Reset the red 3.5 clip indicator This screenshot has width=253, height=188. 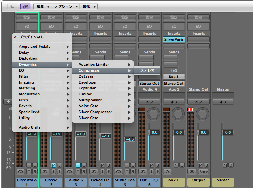tap(191, 109)
